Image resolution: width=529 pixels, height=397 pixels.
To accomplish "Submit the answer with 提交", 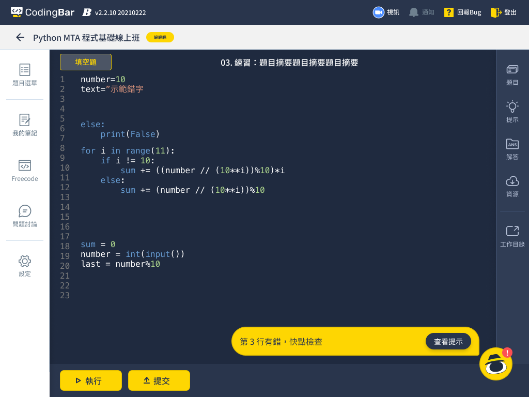I will (x=159, y=380).
